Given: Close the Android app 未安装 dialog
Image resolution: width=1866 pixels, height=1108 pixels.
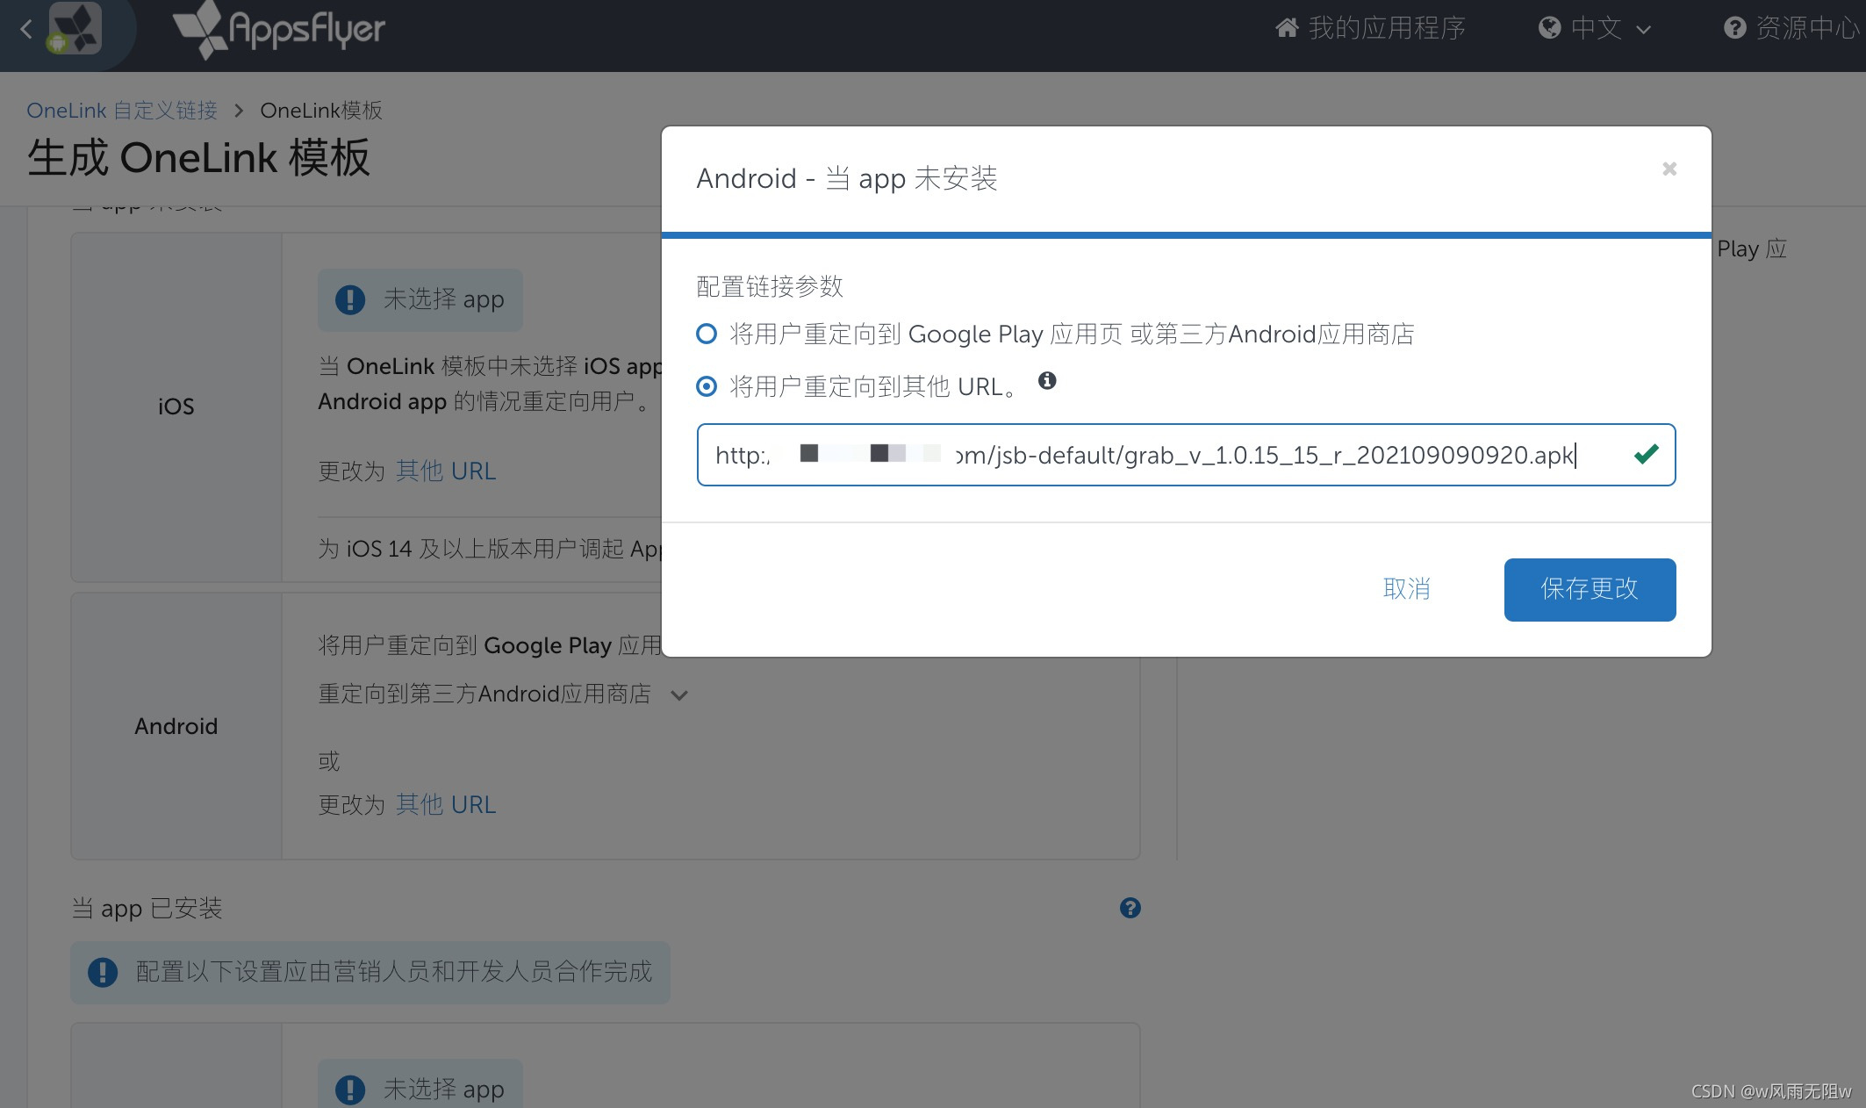Looking at the screenshot, I should [1669, 169].
